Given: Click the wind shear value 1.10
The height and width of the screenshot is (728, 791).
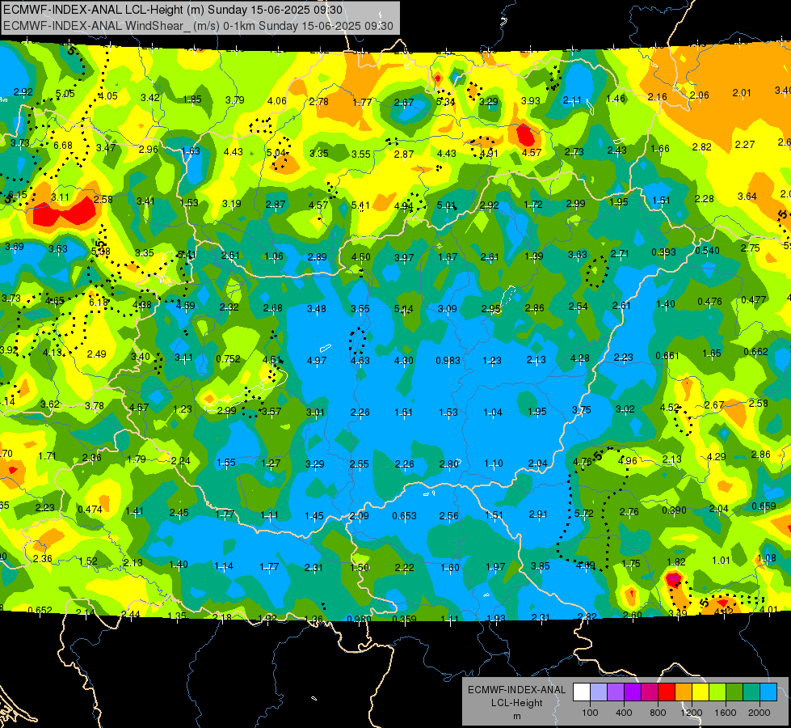Looking at the screenshot, I should tap(494, 463).
